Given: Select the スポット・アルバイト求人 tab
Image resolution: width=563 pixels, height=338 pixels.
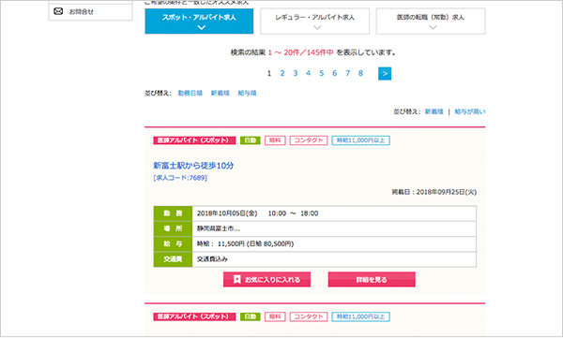Looking at the screenshot, I should point(199,22).
